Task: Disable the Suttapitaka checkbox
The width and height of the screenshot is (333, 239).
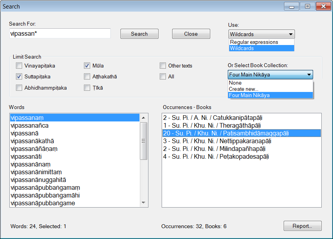Action: [19, 76]
